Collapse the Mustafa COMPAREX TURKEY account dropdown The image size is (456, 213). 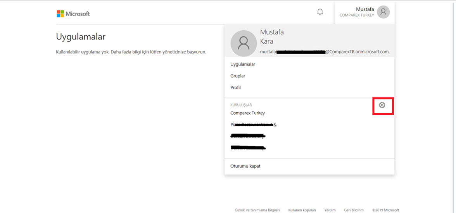364,12
